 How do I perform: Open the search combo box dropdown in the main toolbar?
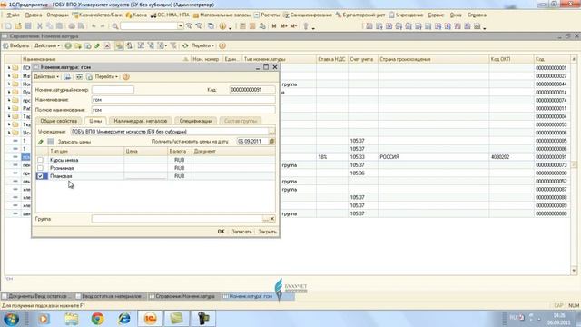point(181,26)
